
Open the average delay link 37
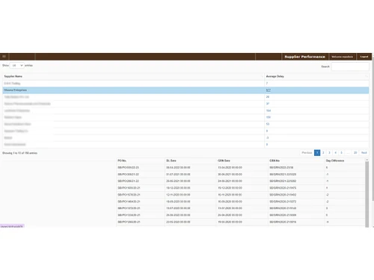pos(268,104)
